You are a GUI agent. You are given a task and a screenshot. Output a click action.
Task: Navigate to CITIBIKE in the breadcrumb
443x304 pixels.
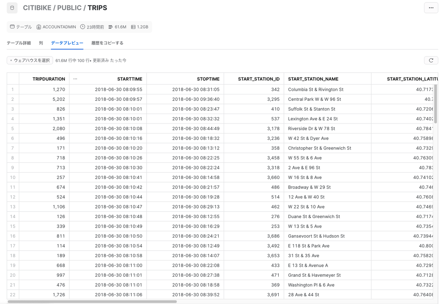(37, 8)
